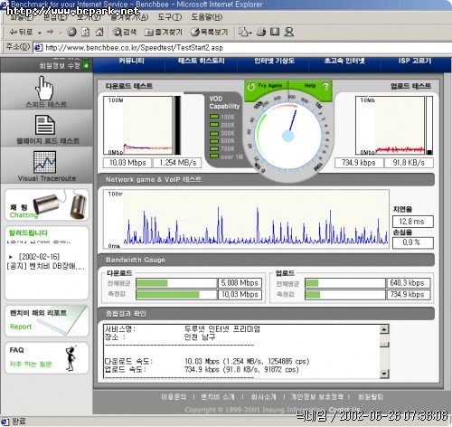
Task: Click the Try Again button on the gauge
Action: point(265,86)
